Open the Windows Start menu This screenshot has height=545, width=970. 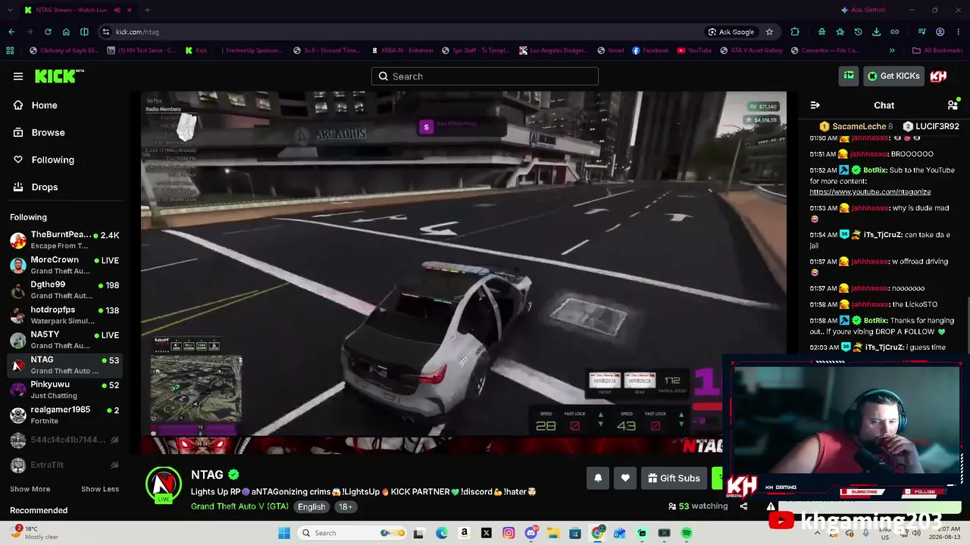coord(284,533)
